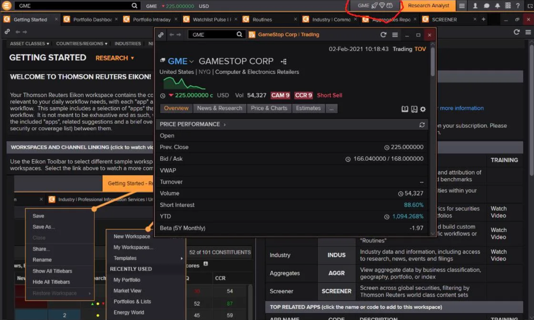Click the quote icon left of GME ticker
Viewport: 534px width, 320px height.
[162, 60]
